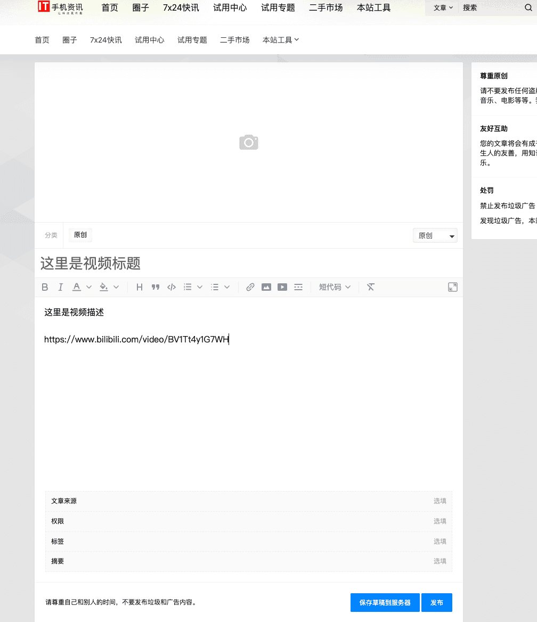Viewport: 537px width, 622px height.
Task: Clear formatting with the remove-format icon
Action: (x=371, y=287)
